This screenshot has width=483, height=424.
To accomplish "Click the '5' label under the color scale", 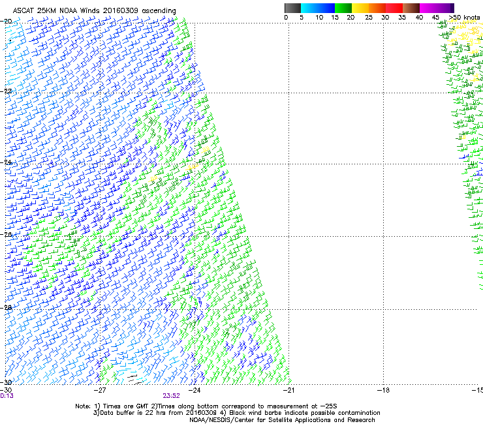I will (x=302, y=18).
